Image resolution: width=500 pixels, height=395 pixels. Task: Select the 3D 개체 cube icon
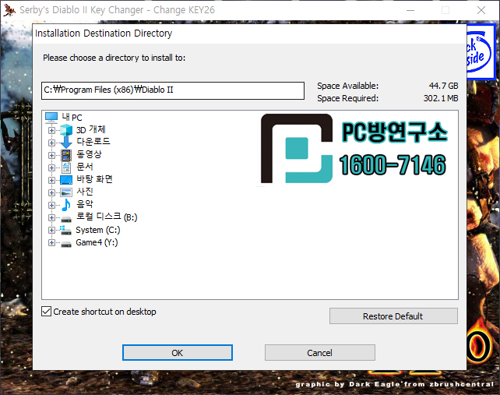66,130
